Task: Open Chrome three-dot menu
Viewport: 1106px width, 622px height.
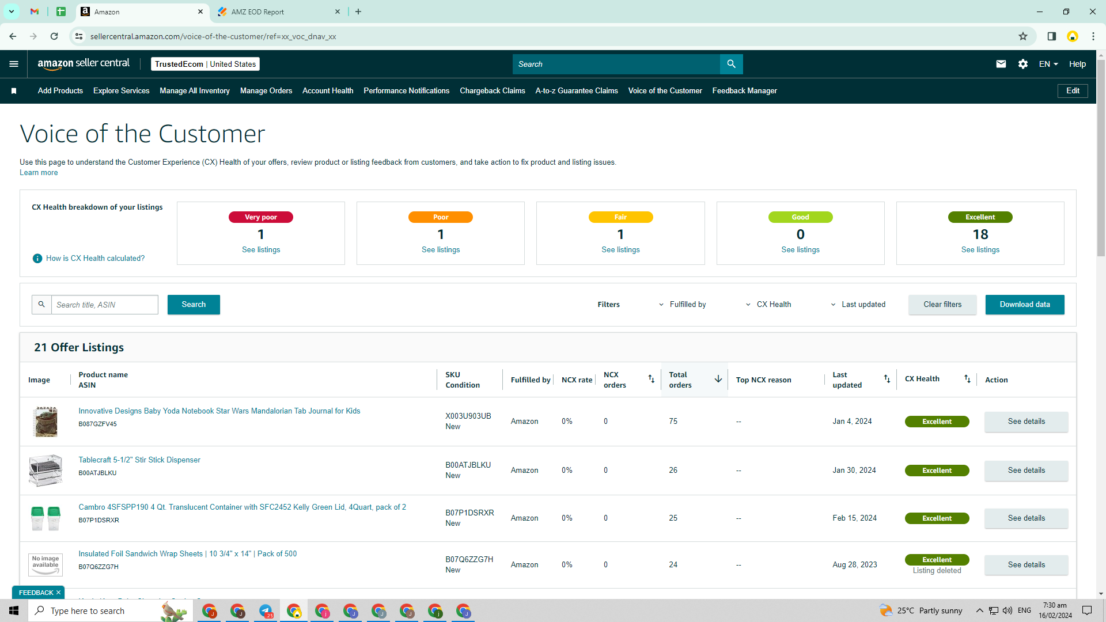Action: 1093,36
